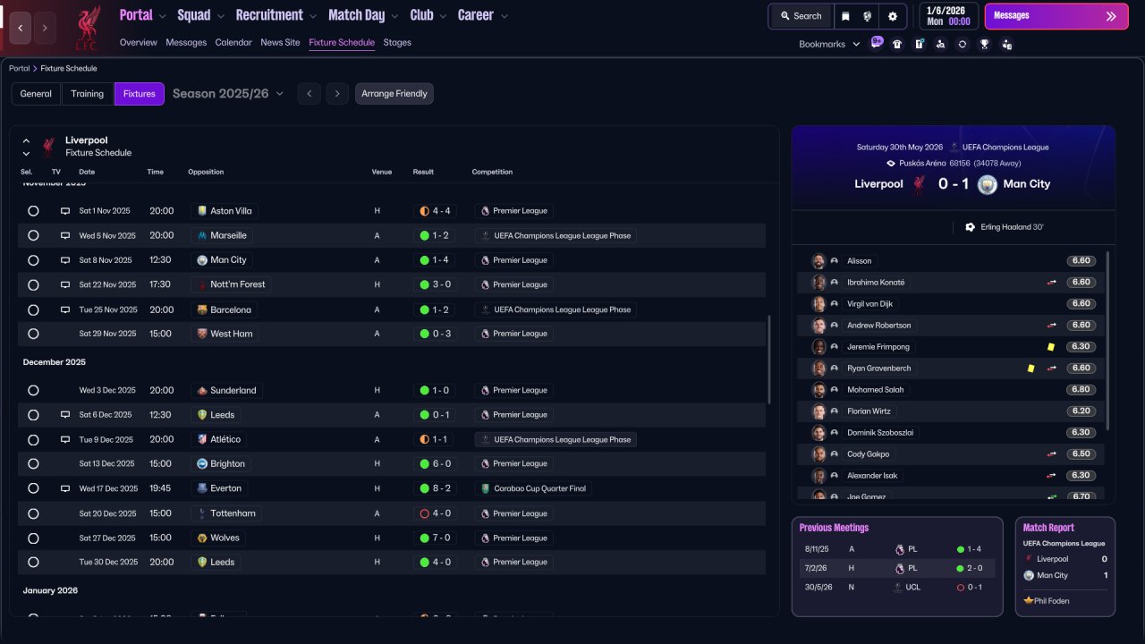Click the player ratings list scrollbar
Image resolution: width=1145 pixels, height=644 pixels.
[x=1107, y=340]
